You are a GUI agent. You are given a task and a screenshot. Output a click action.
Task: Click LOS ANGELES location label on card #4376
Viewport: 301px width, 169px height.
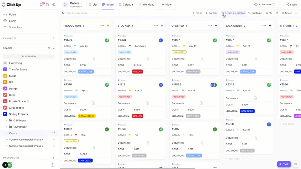87,116
